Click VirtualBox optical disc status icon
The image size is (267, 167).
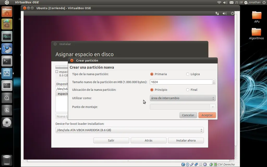click(187, 164)
